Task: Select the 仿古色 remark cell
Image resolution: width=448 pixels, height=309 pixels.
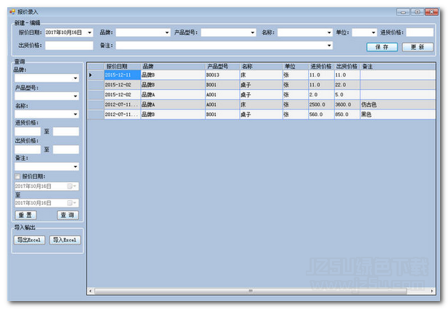Action: 398,104
